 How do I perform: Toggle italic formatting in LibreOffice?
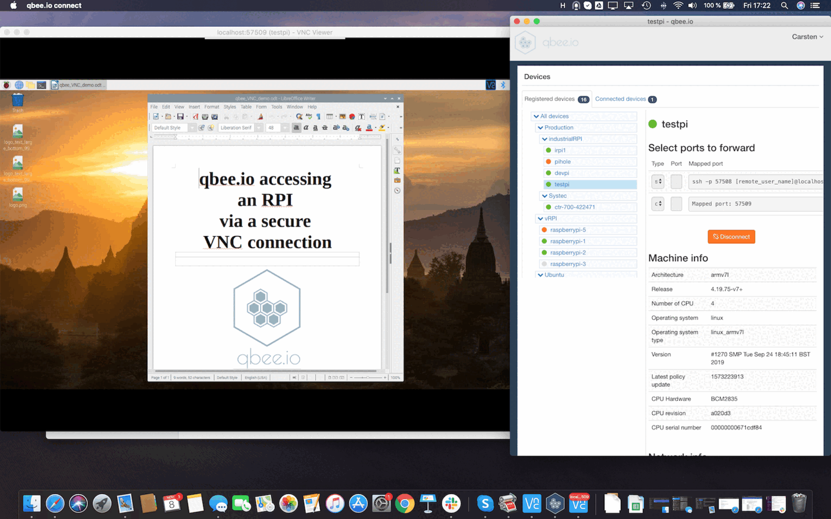pos(306,128)
